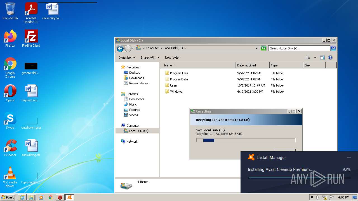Open the view options dropdown arrow
The image size is (358, 201).
tap(315, 58)
